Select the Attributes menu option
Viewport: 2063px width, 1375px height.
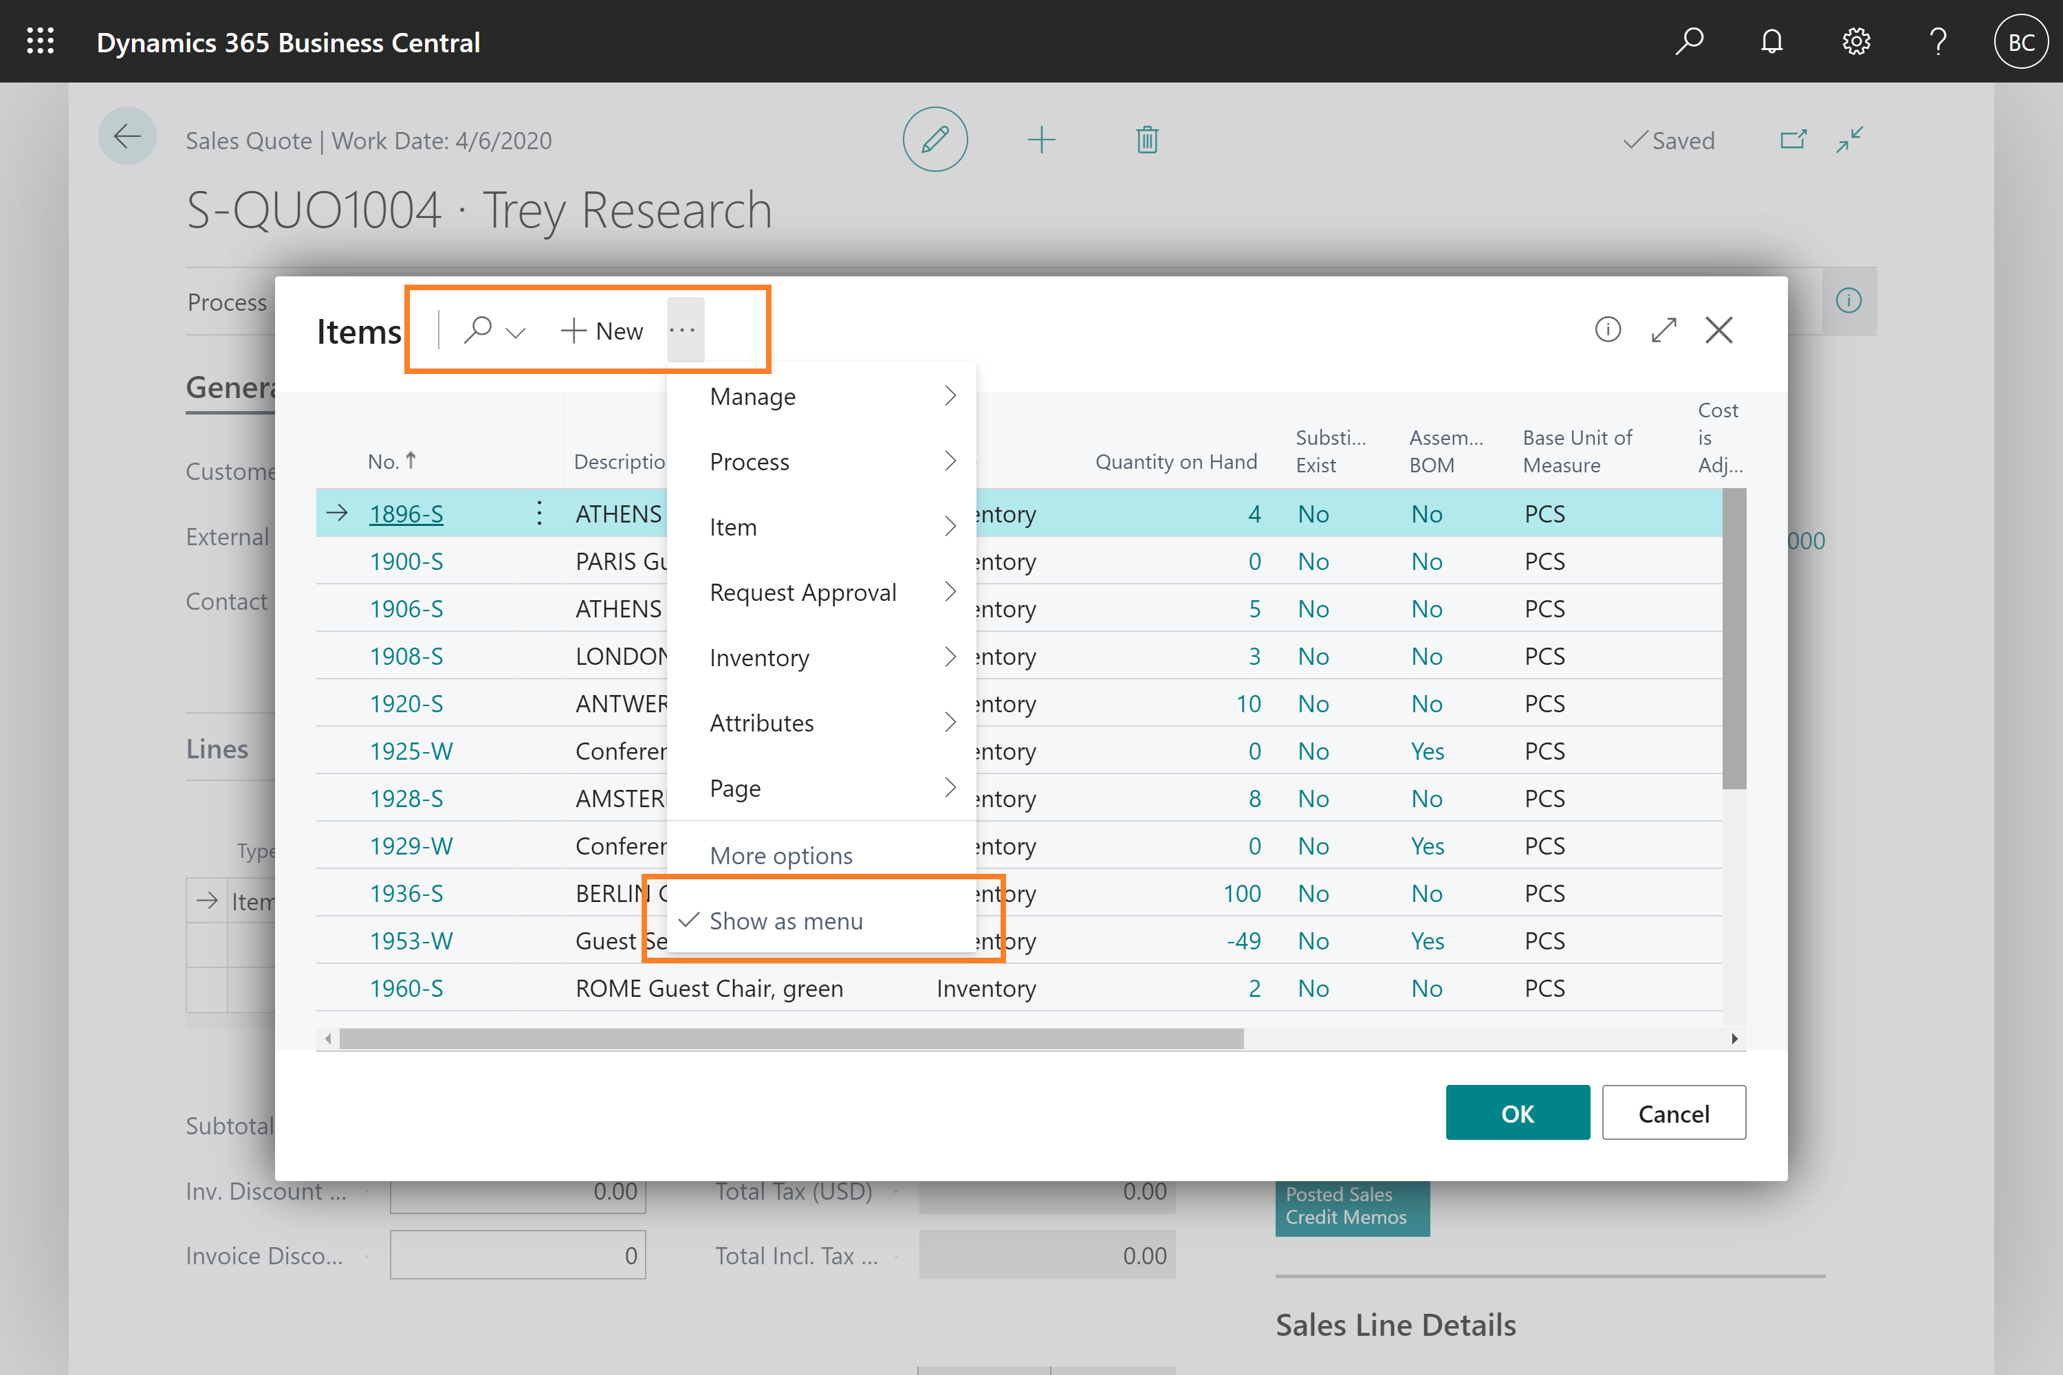click(x=761, y=723)
